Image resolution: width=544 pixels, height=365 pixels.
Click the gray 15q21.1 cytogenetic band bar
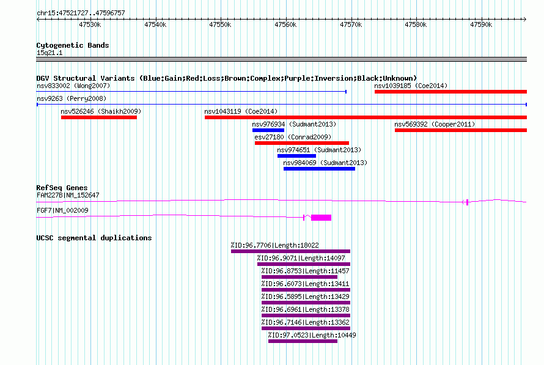(281, 59)
